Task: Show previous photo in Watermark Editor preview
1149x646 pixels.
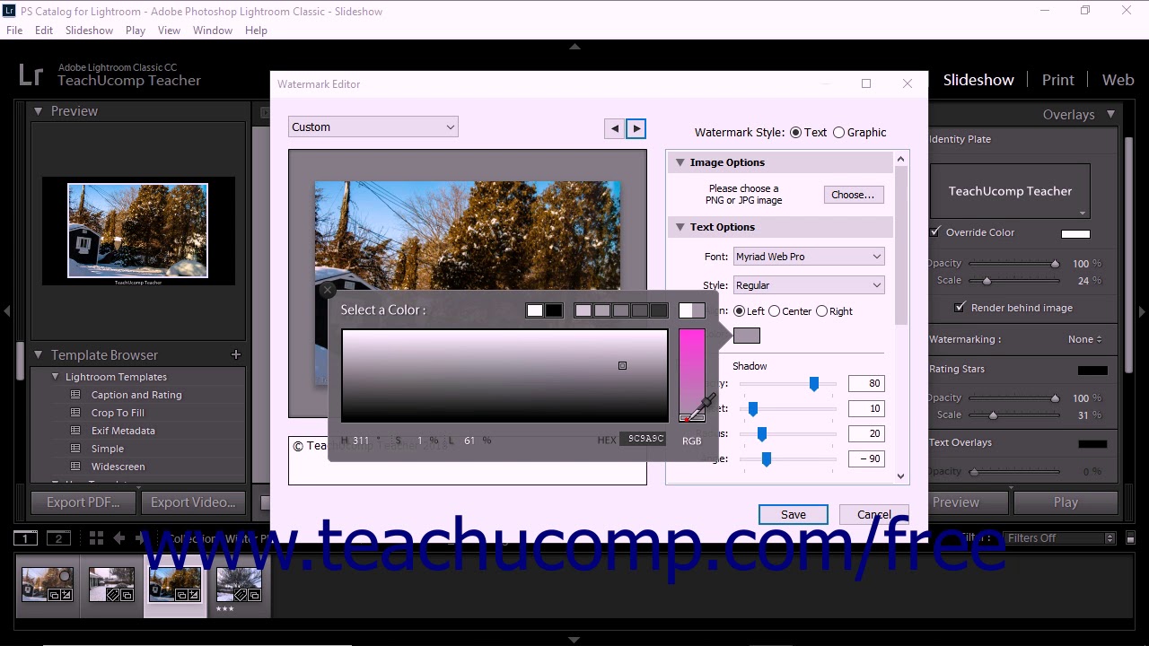Action: coord(615,128)
